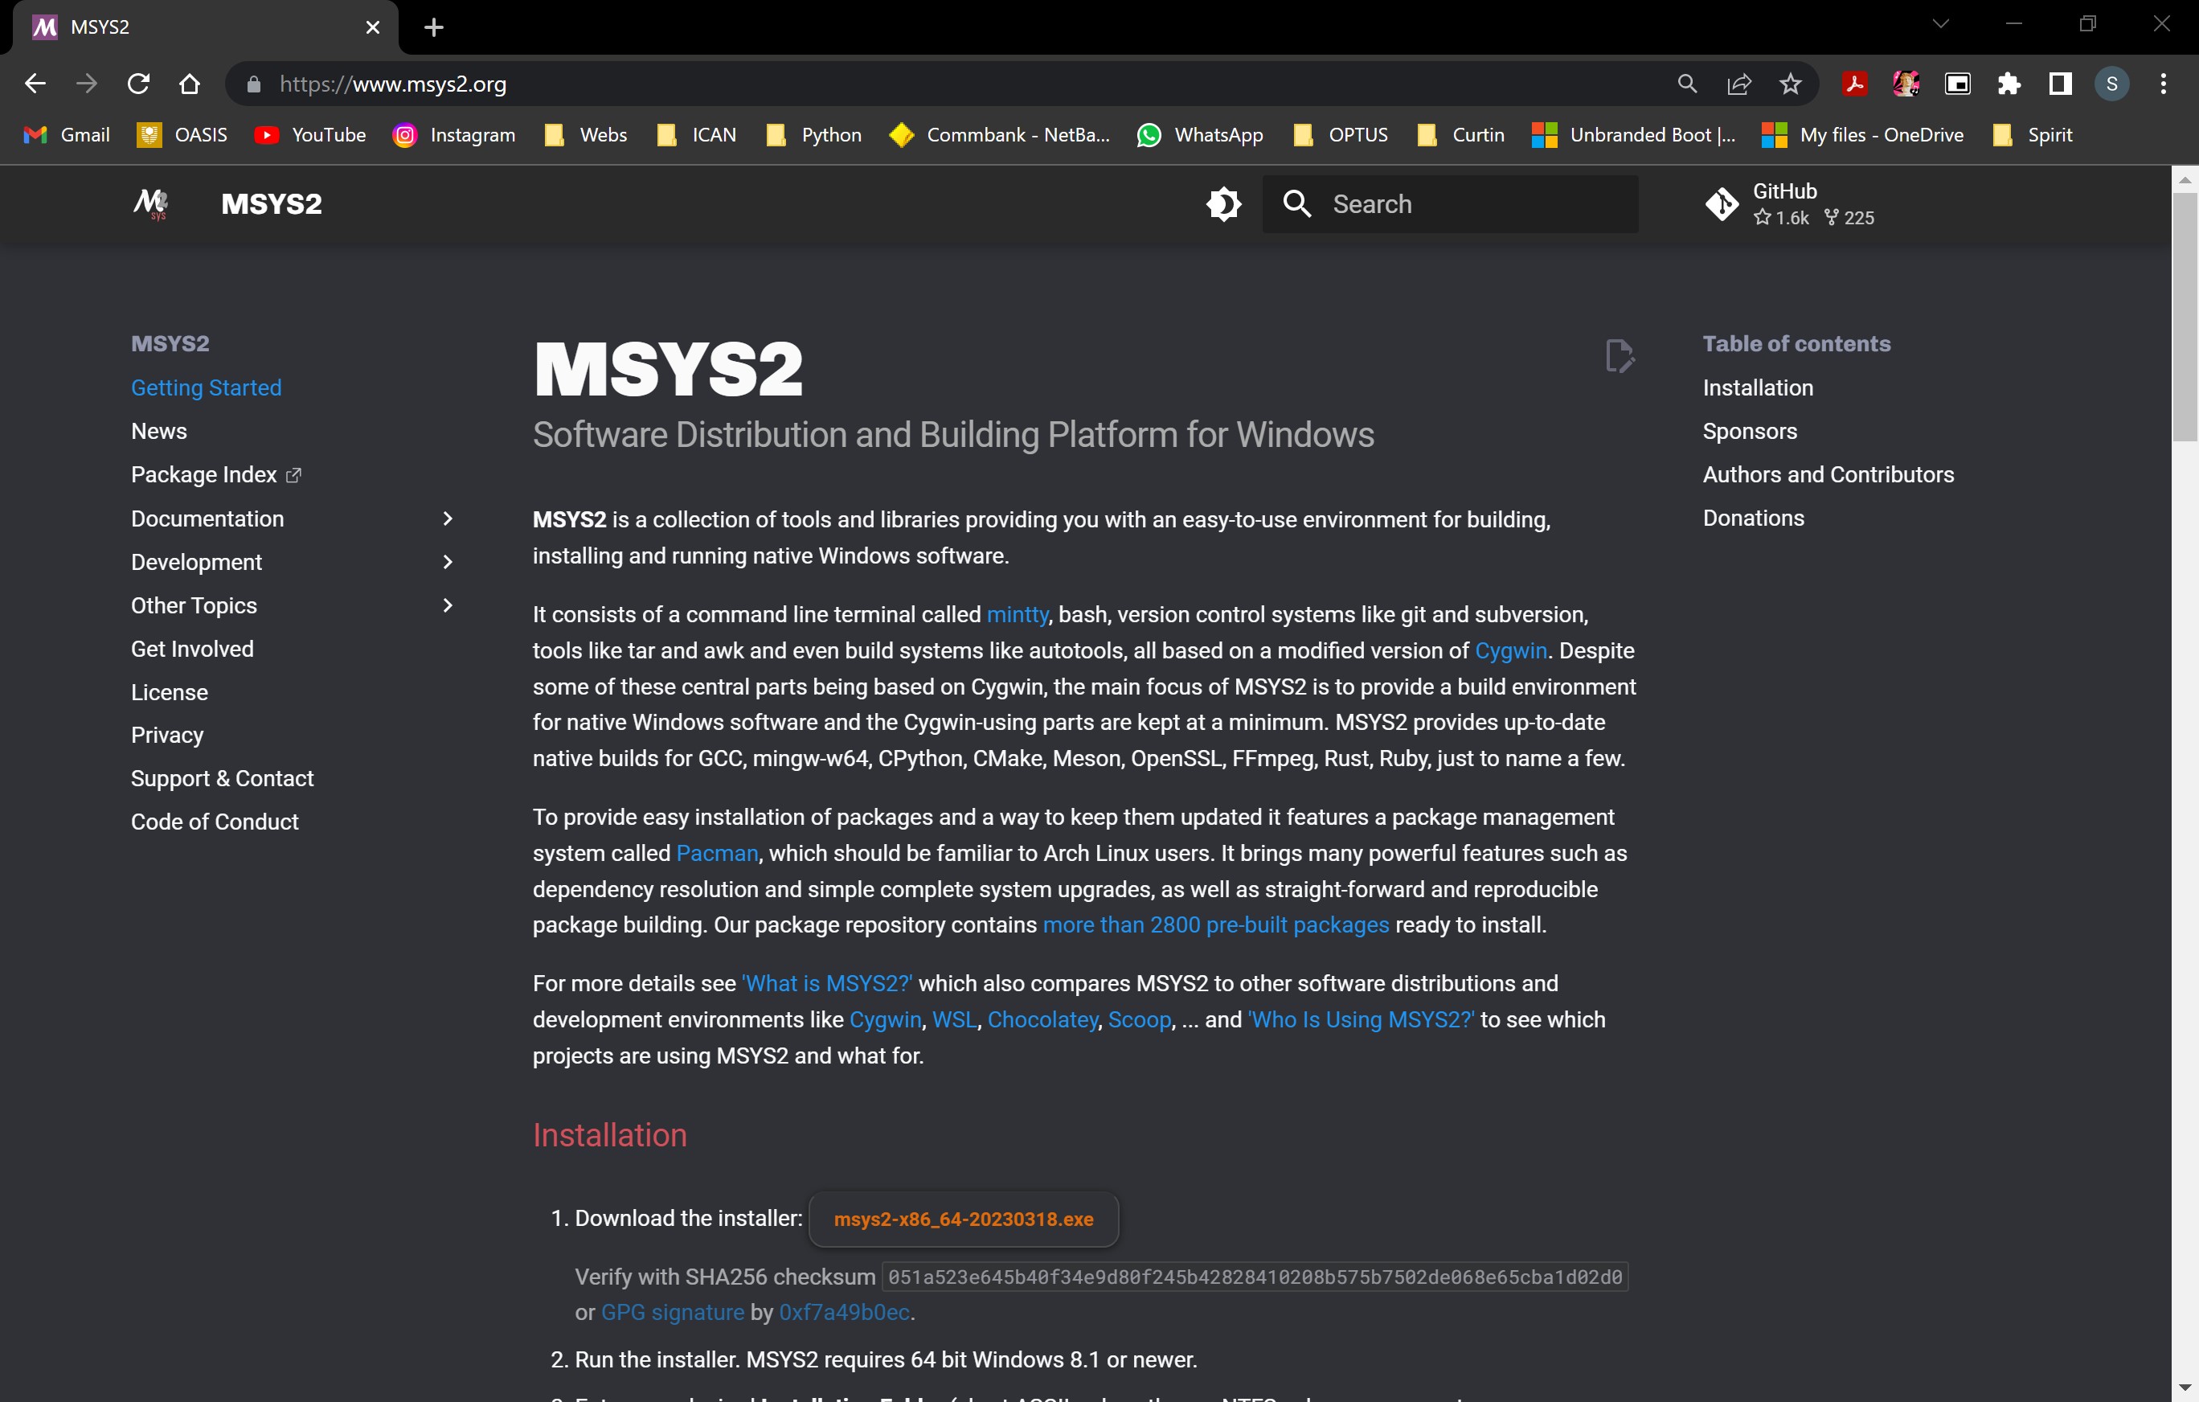Follow the mintty link
This screenshot has height=1402, width=2199.
1017,615
